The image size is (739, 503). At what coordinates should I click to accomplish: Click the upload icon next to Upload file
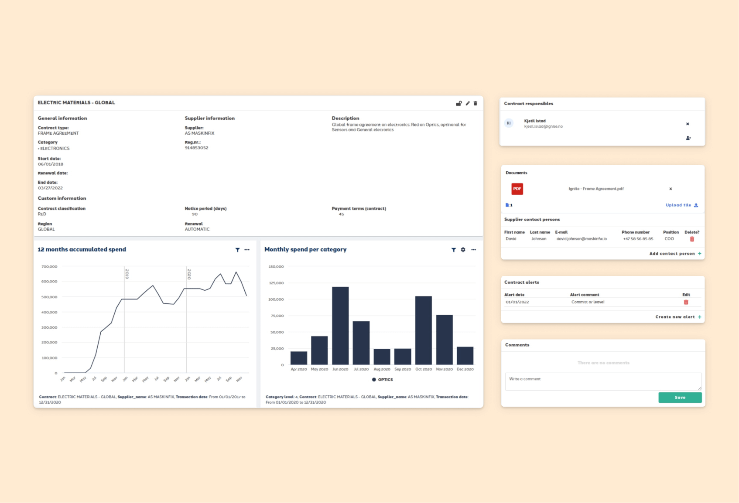(x=696, y=205)
